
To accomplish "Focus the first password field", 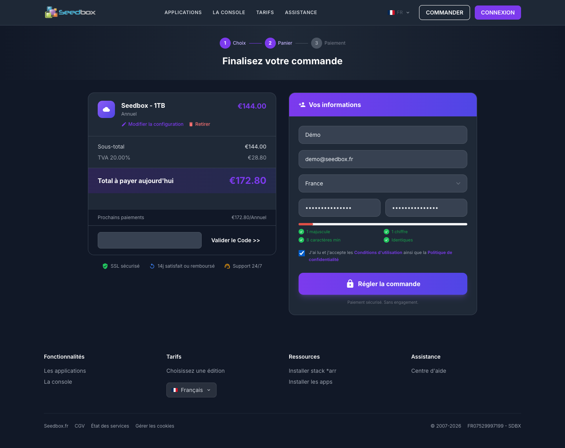I will (x=339, y=208).
